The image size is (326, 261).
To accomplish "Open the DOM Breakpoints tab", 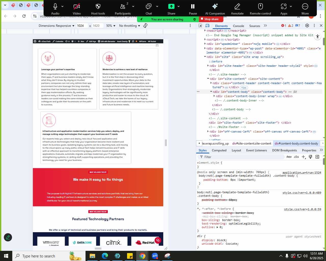I will (x=284, y=150).
